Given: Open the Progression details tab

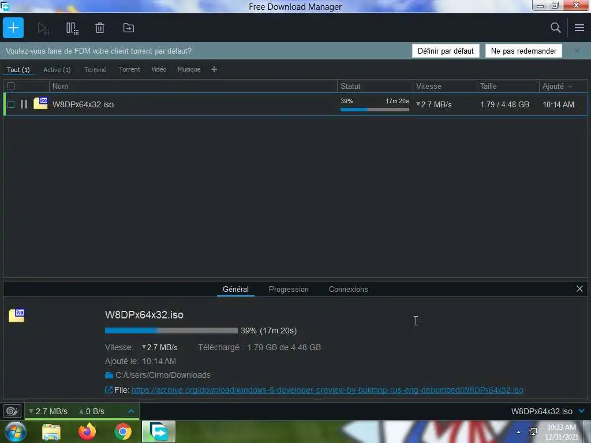Looking at the screenshot, I should (x=289, y=290).
